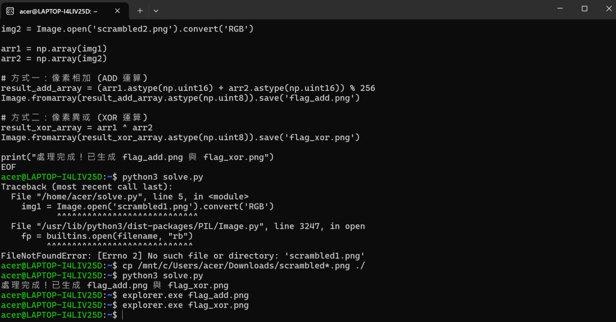Click the result_add_array assignment line

tap(188, 88)
